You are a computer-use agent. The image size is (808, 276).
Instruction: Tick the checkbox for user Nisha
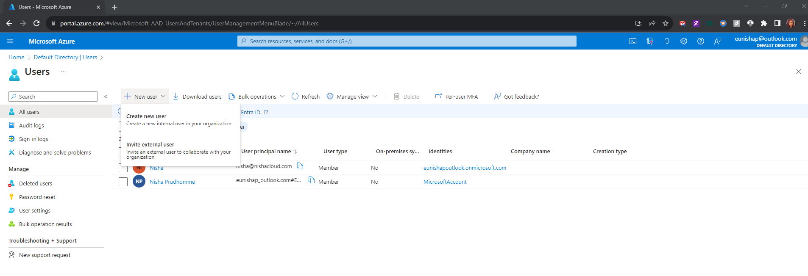click(123, 169)
